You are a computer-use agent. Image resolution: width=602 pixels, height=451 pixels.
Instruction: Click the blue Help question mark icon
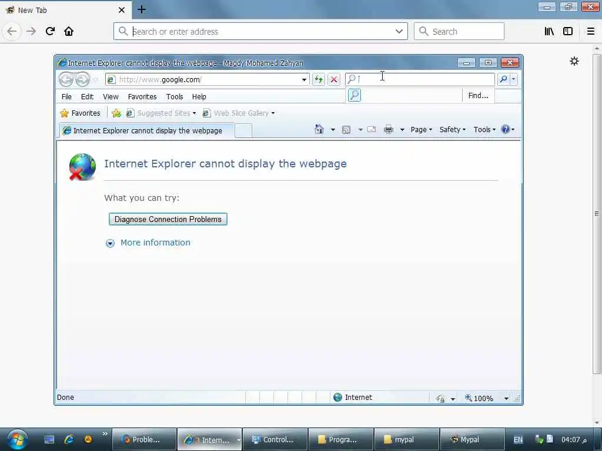pos(505,130)
